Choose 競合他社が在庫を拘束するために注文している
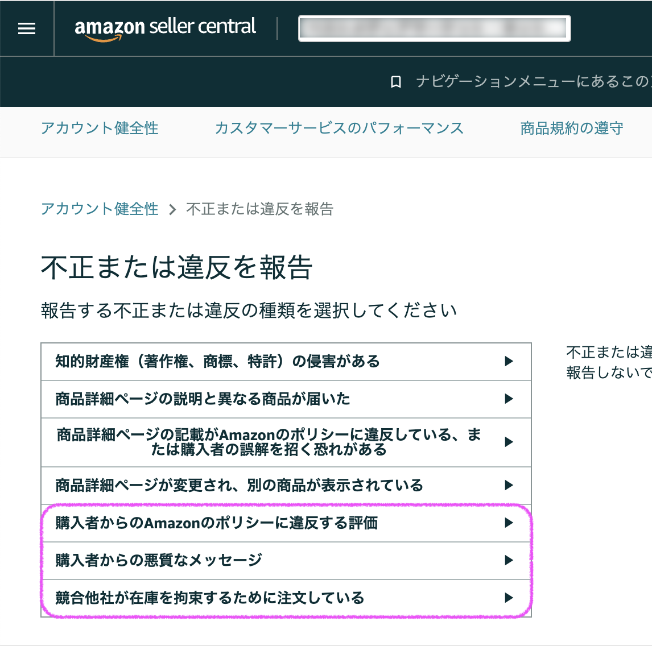The image size is (652, 646). click(x=209, y=598)
